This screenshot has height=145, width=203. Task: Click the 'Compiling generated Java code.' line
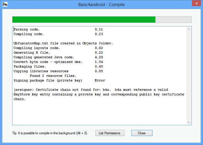click(x=58, y=57)
